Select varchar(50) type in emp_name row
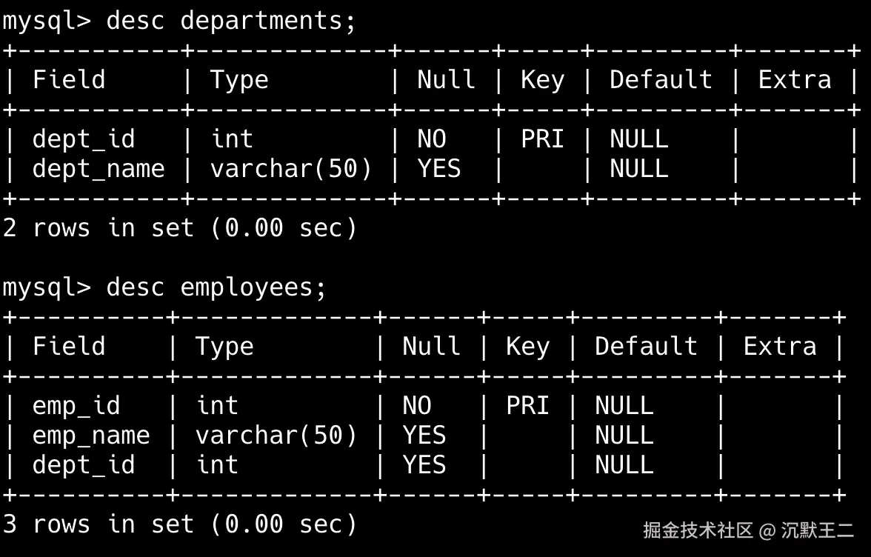The width and height of the screenshot is (871, 557). click(276, 436)
